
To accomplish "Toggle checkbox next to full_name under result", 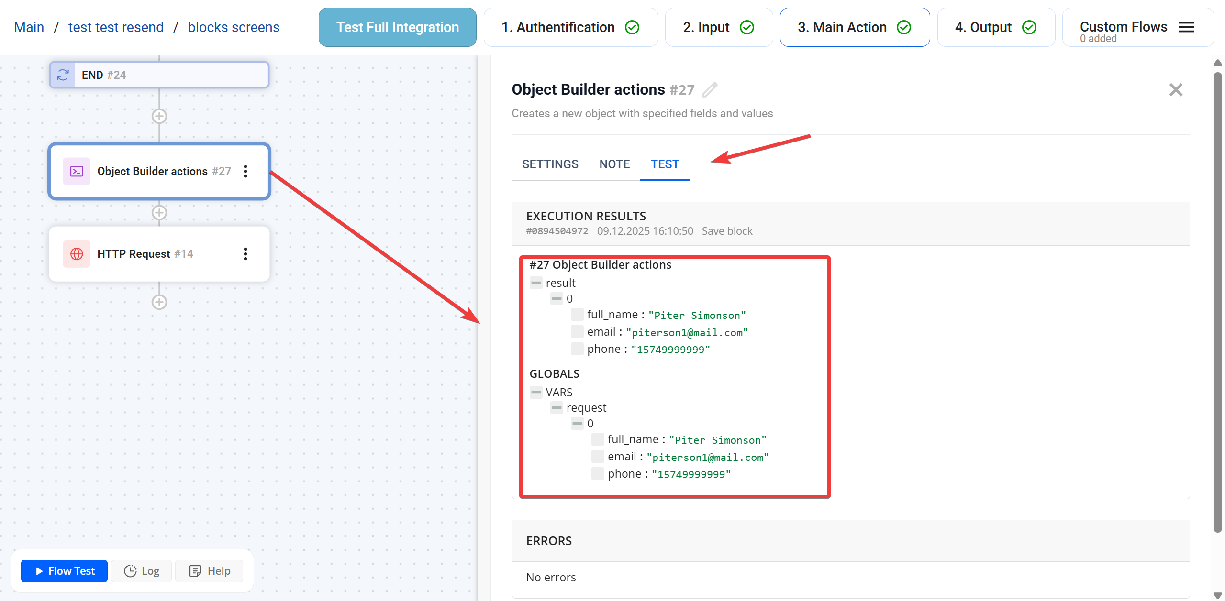I will (577, 315).
